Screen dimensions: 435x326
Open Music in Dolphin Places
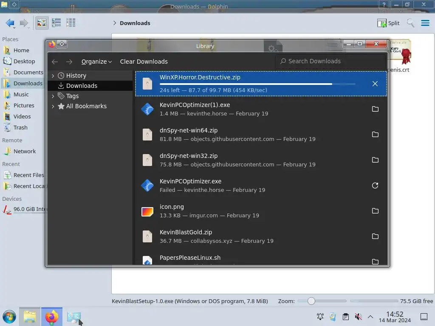coord(22,95)
